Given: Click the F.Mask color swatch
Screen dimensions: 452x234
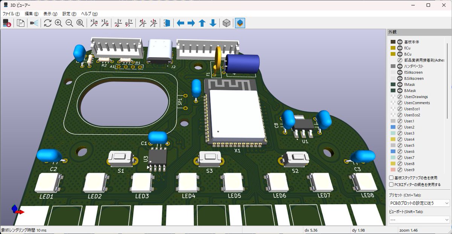Looking at the screenshot, I should coord(393,85).
